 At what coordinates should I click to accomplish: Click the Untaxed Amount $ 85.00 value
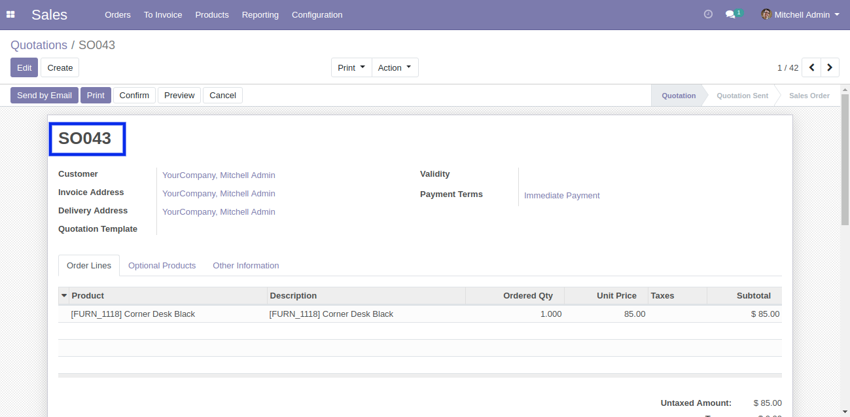pyautogui.click(x=768, y=403)
